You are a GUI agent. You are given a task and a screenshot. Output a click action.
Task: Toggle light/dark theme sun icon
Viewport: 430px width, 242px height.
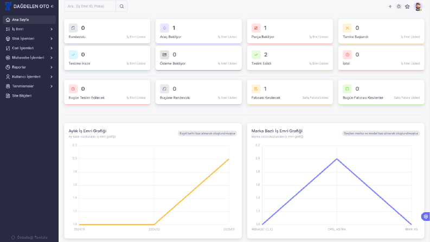[x=399, y=7]
